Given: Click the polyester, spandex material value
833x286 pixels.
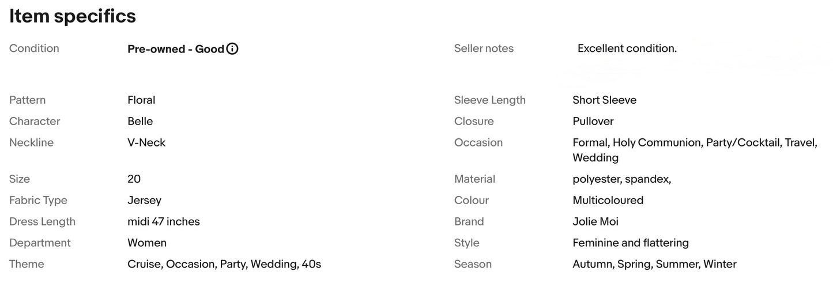Looking at the screenshot, I should click(x=621, y=179).
